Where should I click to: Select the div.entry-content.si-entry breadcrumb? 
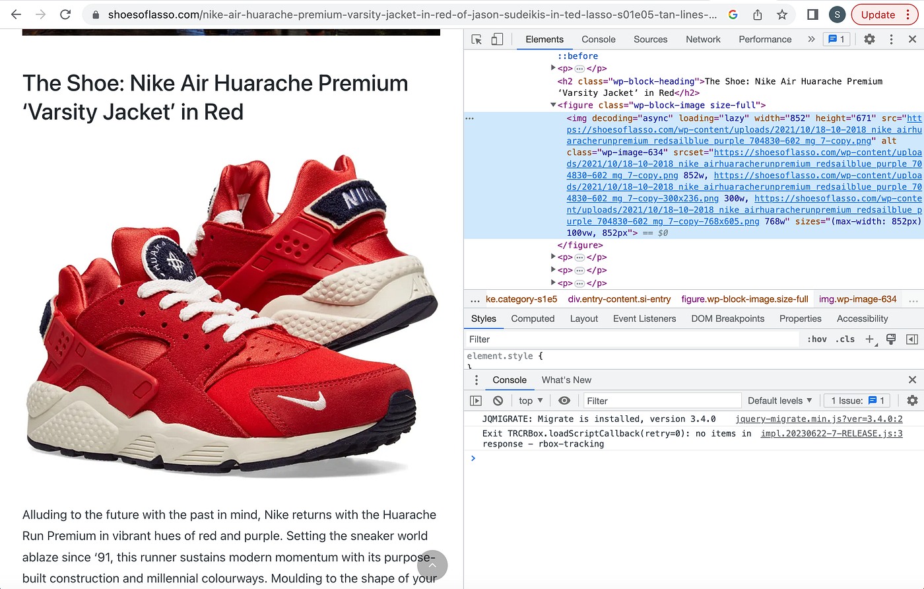click(x=619, y=299)
